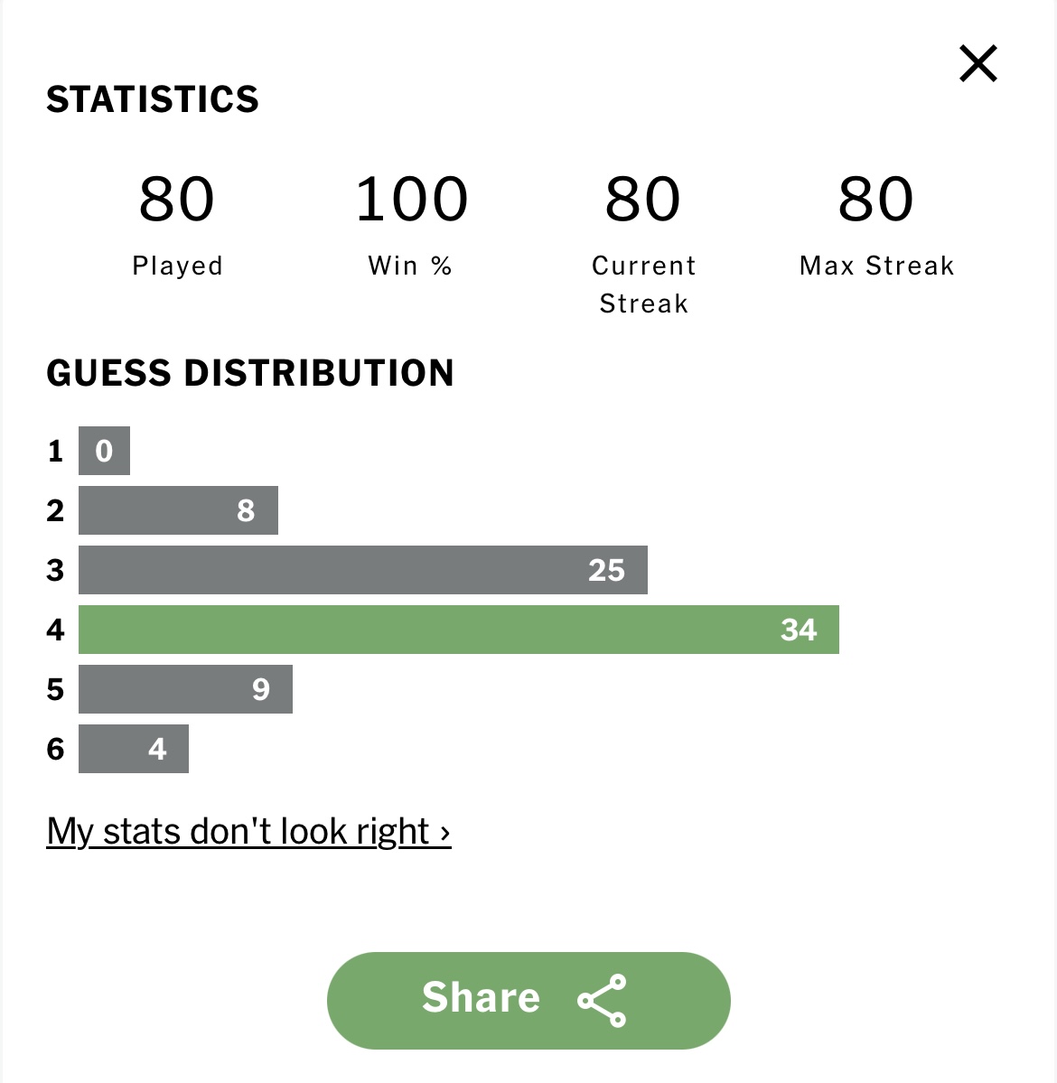Click the Played count number
The width and height of the screenshot is (1057, 1083).
point(177,199)
